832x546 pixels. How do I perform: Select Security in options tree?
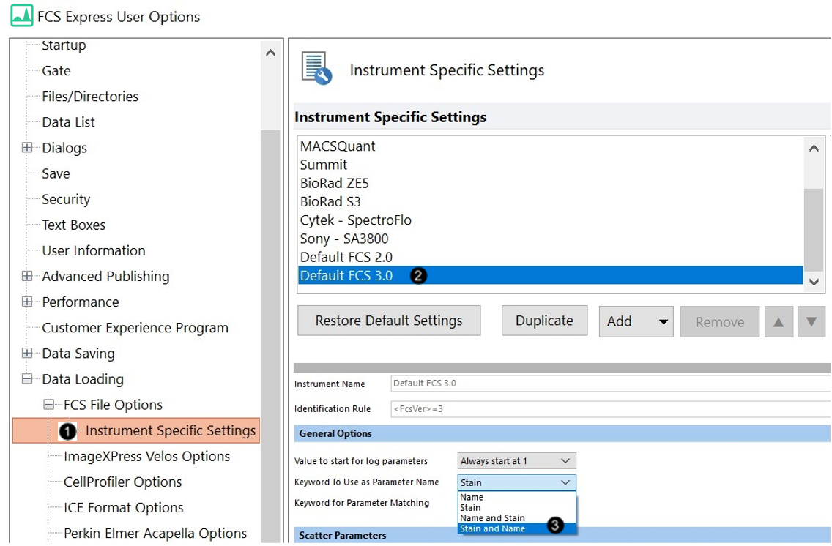(67, 199)
